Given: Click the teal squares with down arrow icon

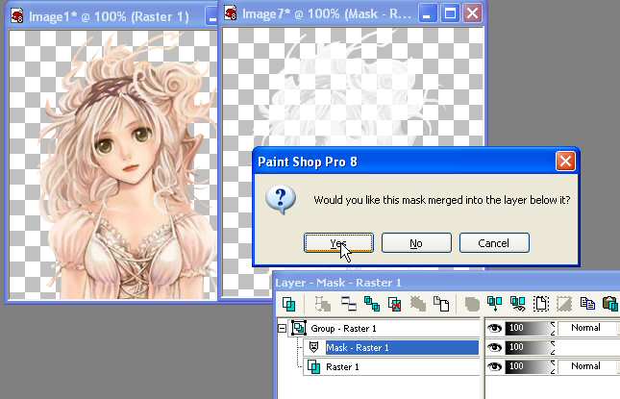Looking at the screenshot, I should pyautogui.click(x=494, y=304).
